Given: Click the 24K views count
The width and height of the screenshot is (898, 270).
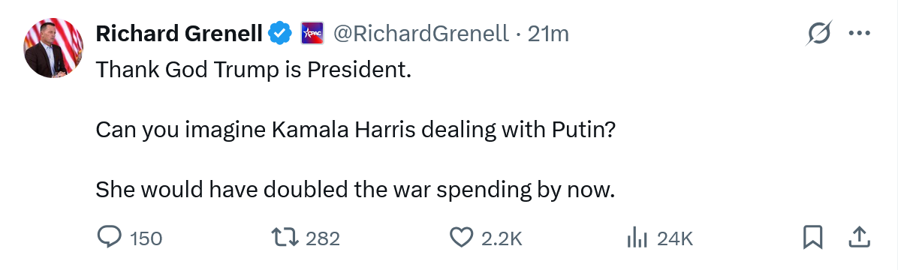Looking at the screenshot, I should coord(675,238).
